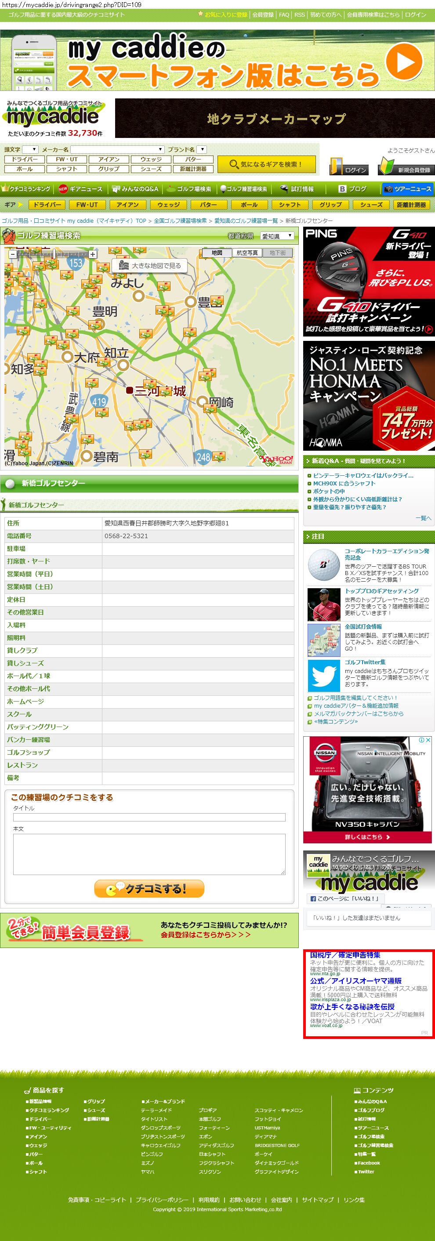The width and height of the screenshot is (435, 1241).
Task: Click the アイアン gear category tab
Action: point(128,205)
